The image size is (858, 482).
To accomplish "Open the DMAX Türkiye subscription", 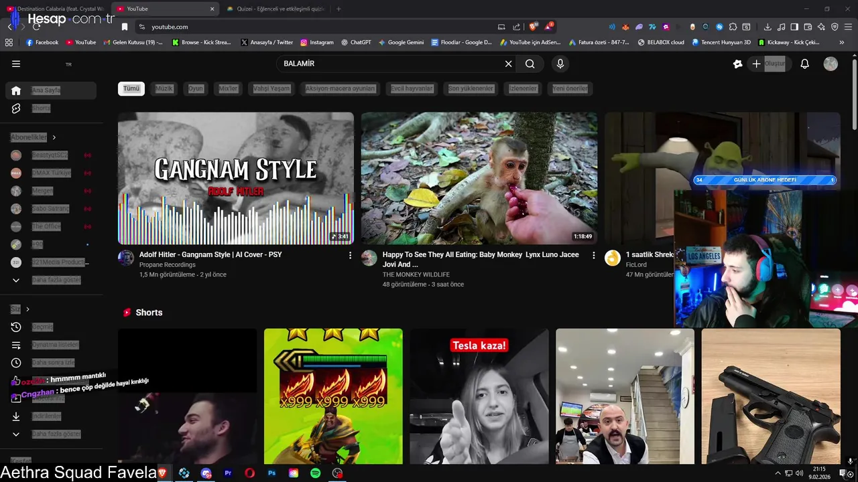I will click(x=51, y=173).
